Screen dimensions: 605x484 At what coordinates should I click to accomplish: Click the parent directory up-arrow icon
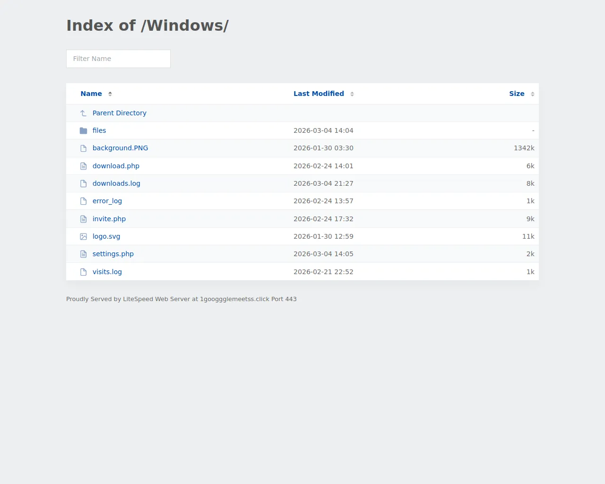(83, 113)
